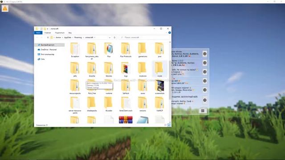Open the VeneClient crack folder
Screen dimensions: 285x160
126,104
